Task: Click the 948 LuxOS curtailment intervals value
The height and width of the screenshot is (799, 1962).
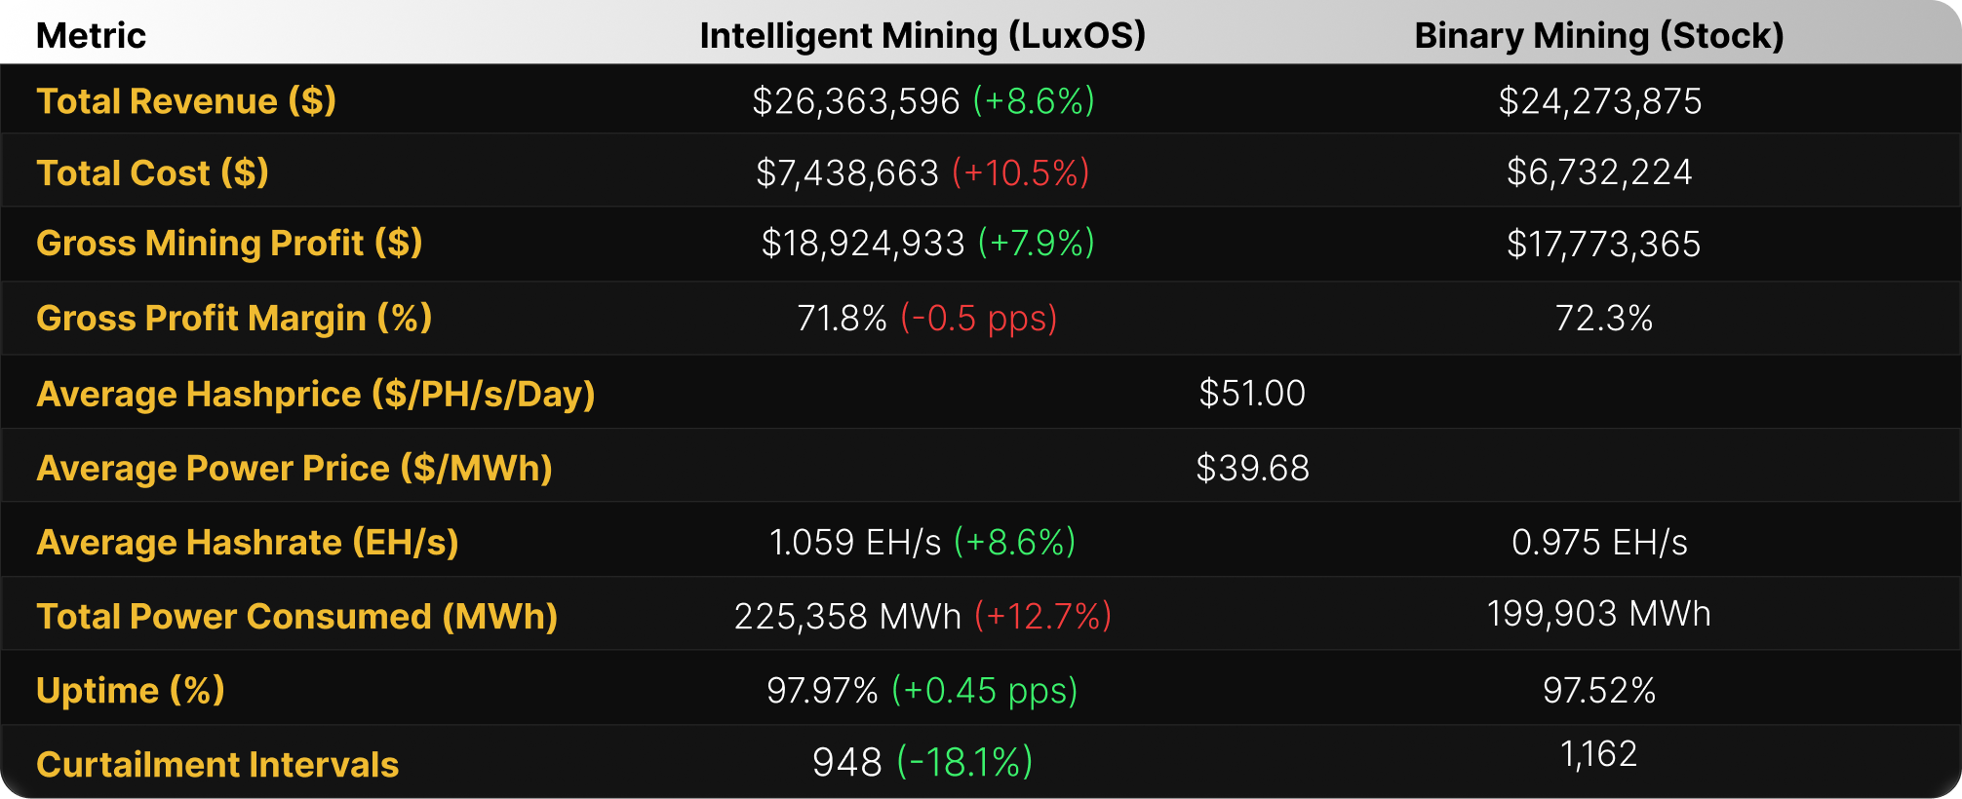Action: [846, 762]
